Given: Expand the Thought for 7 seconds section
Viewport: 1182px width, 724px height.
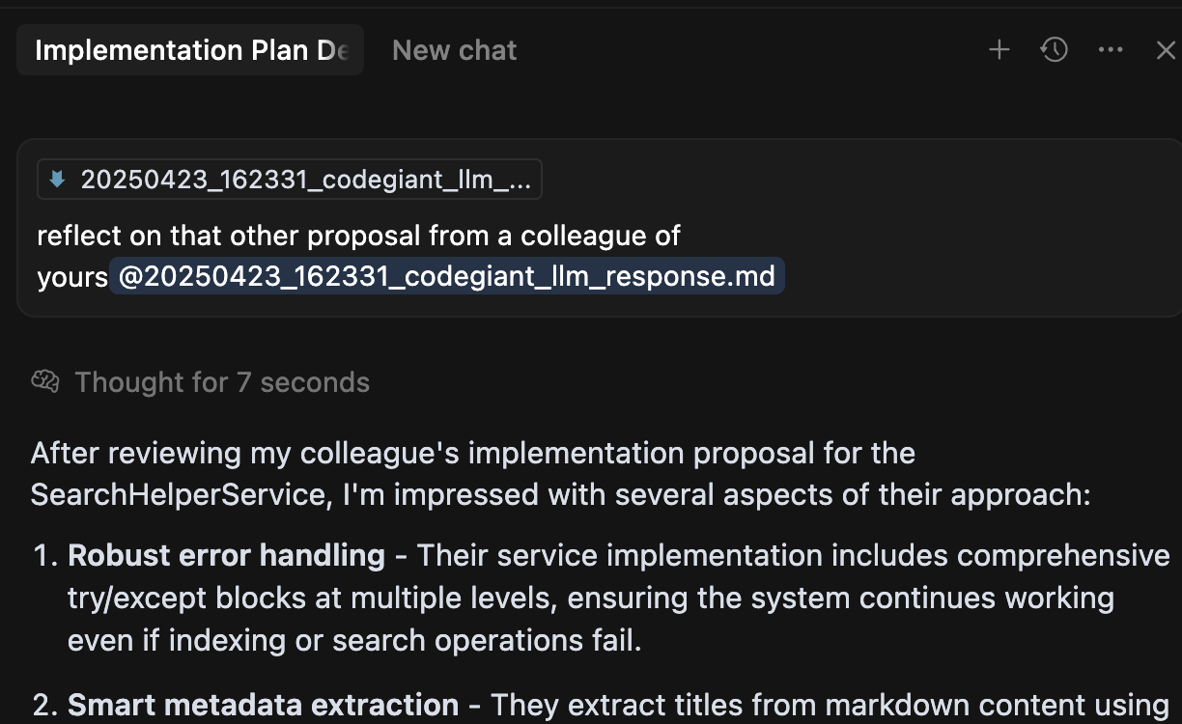Looking at the screenshot, I should pyautogui.click(x=222, y=381).
